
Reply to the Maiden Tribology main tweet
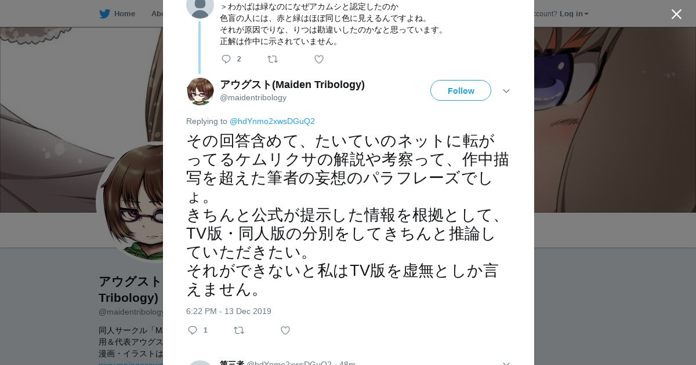(193, 330)
